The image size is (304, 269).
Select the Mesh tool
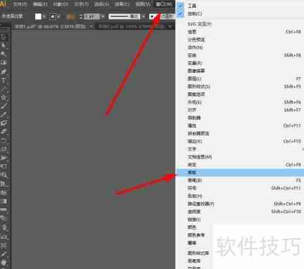point(4,192)
